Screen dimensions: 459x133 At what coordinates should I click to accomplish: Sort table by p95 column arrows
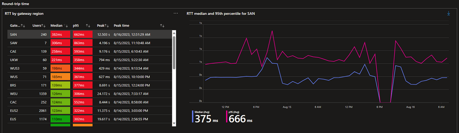pyautogui.click(x=88, y=26)
